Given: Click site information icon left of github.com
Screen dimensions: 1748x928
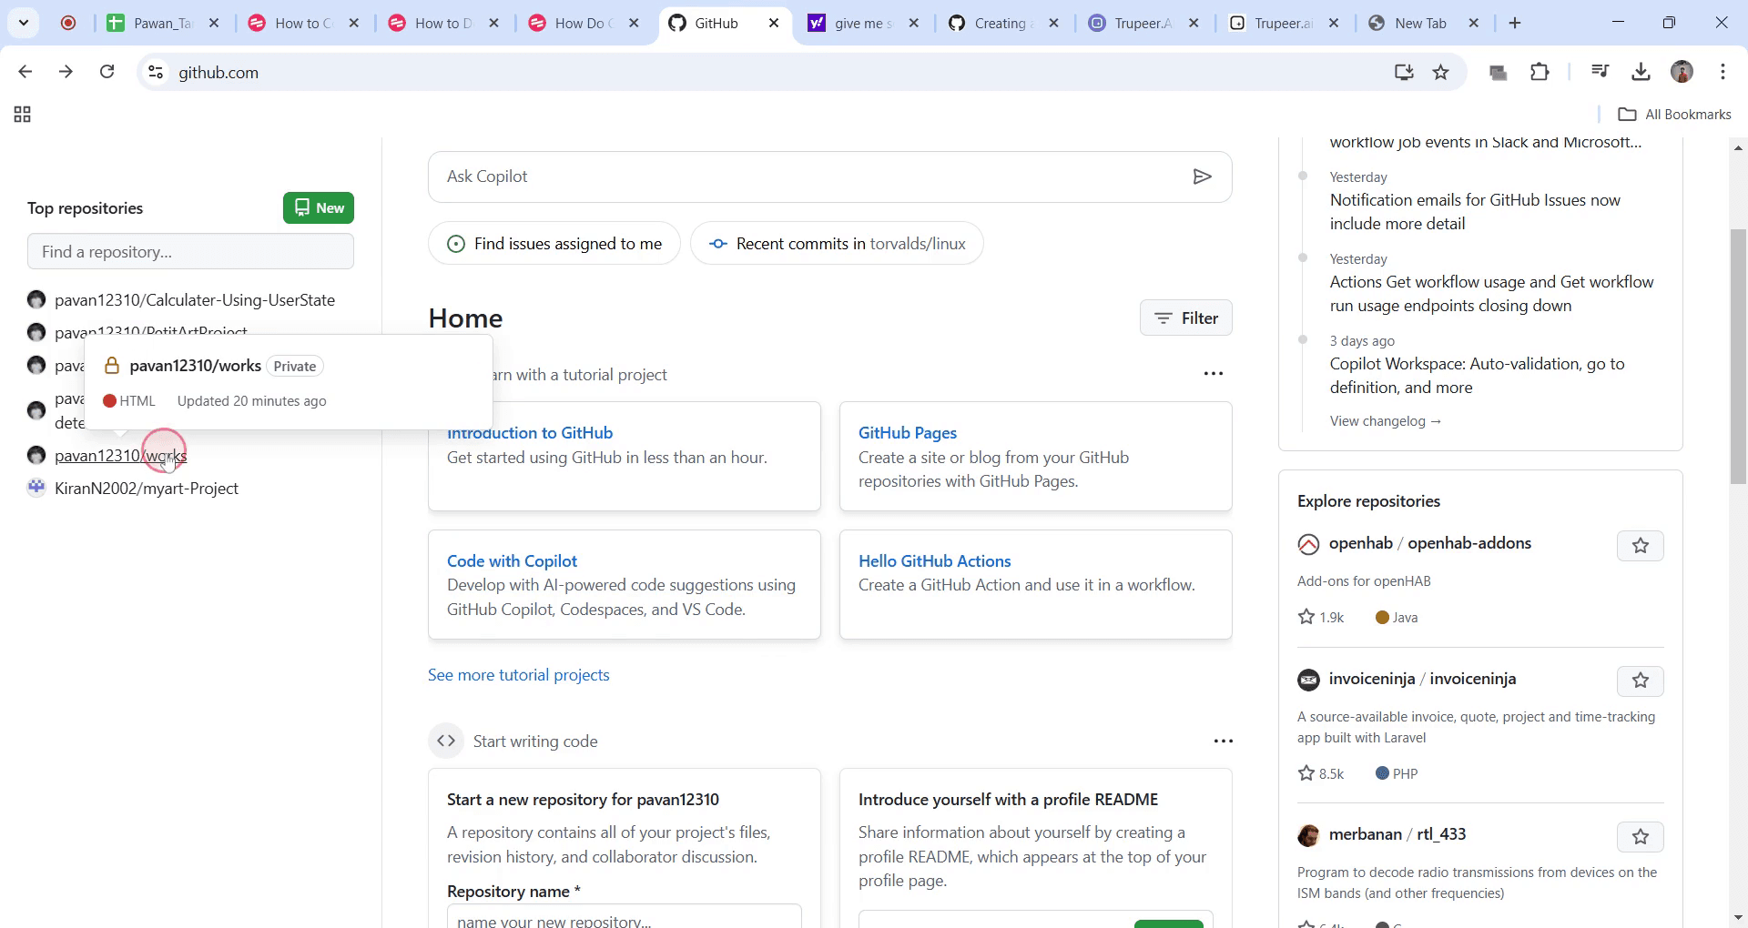Looking at the screenshot, I should [156, 72].
